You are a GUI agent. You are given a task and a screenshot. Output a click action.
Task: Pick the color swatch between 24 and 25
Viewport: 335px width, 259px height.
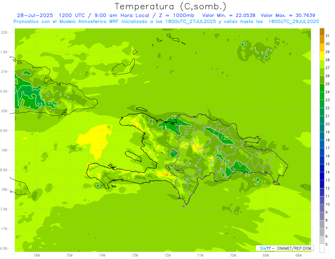[322, 88]
